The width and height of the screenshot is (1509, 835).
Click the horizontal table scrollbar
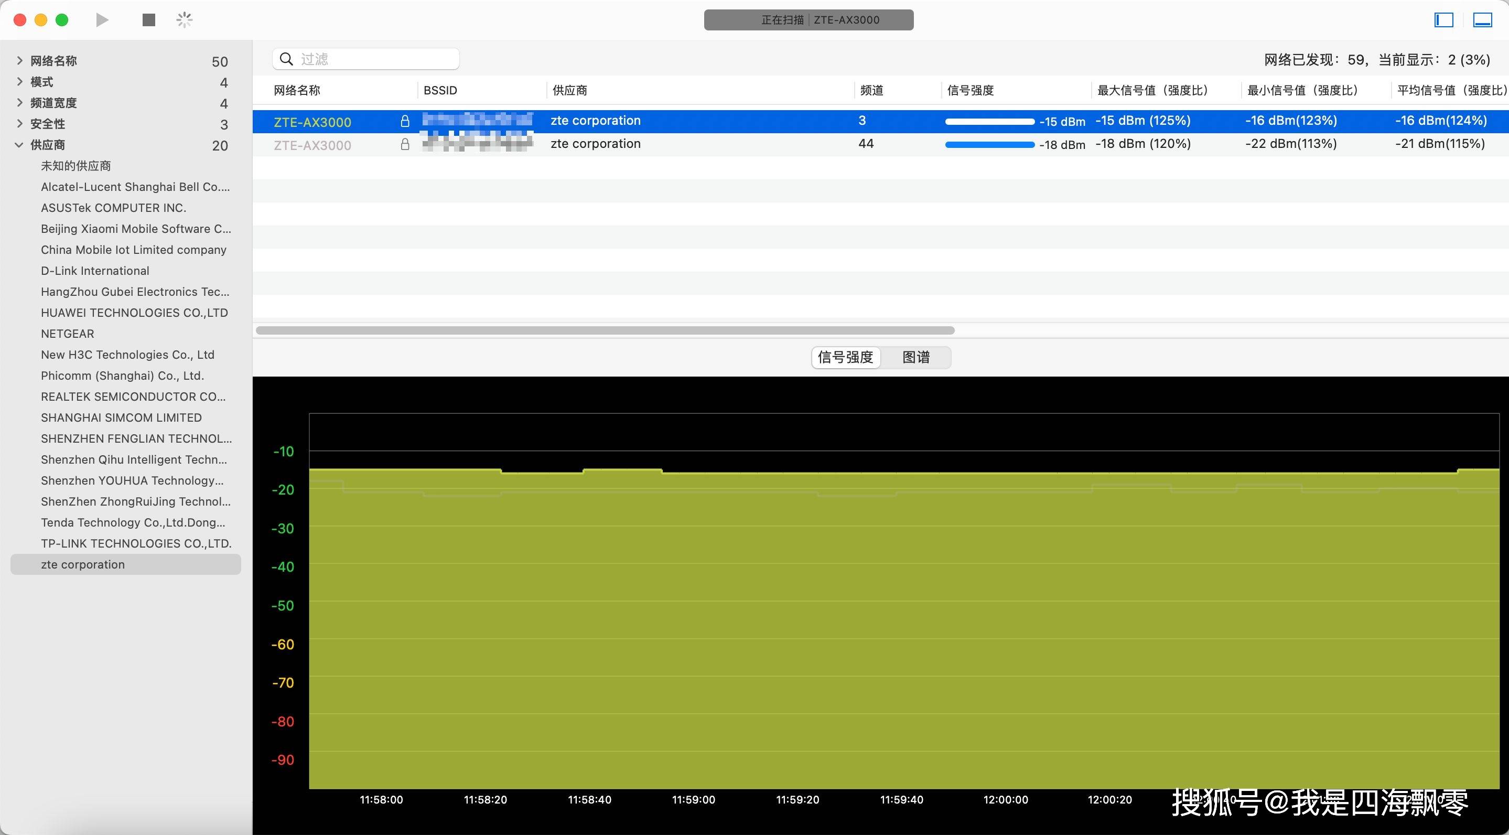[x=605, y=330]
